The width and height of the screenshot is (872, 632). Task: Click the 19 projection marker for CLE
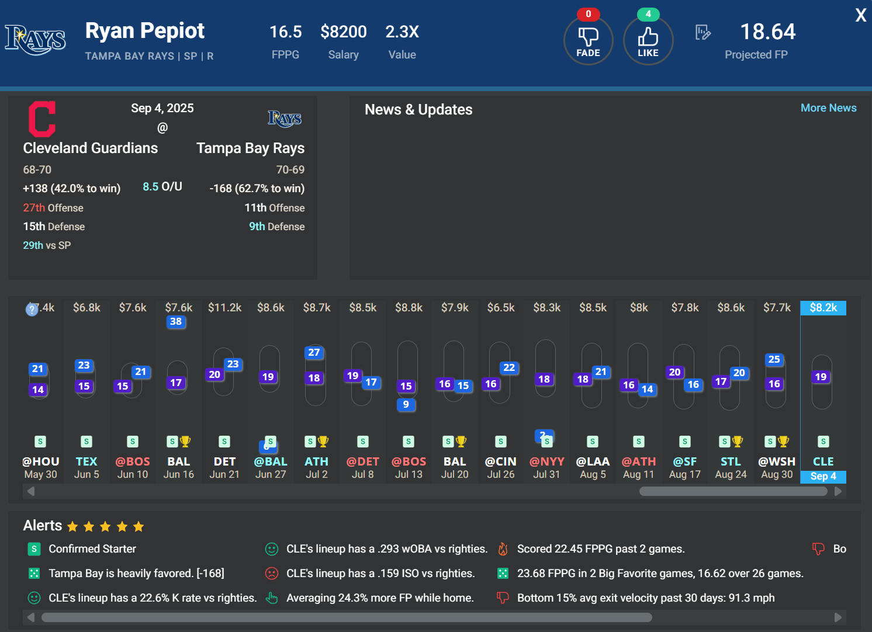(821, 377)
